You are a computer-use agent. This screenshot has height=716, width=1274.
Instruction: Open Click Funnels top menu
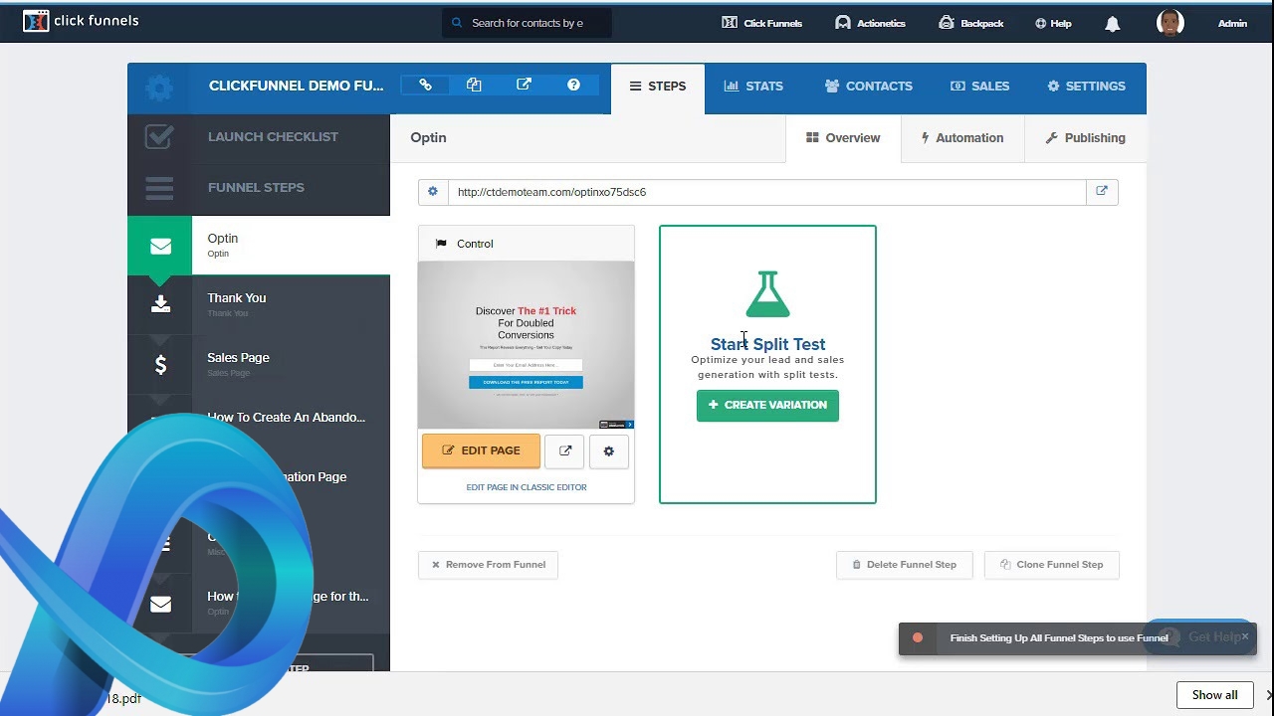coord(761,23)
